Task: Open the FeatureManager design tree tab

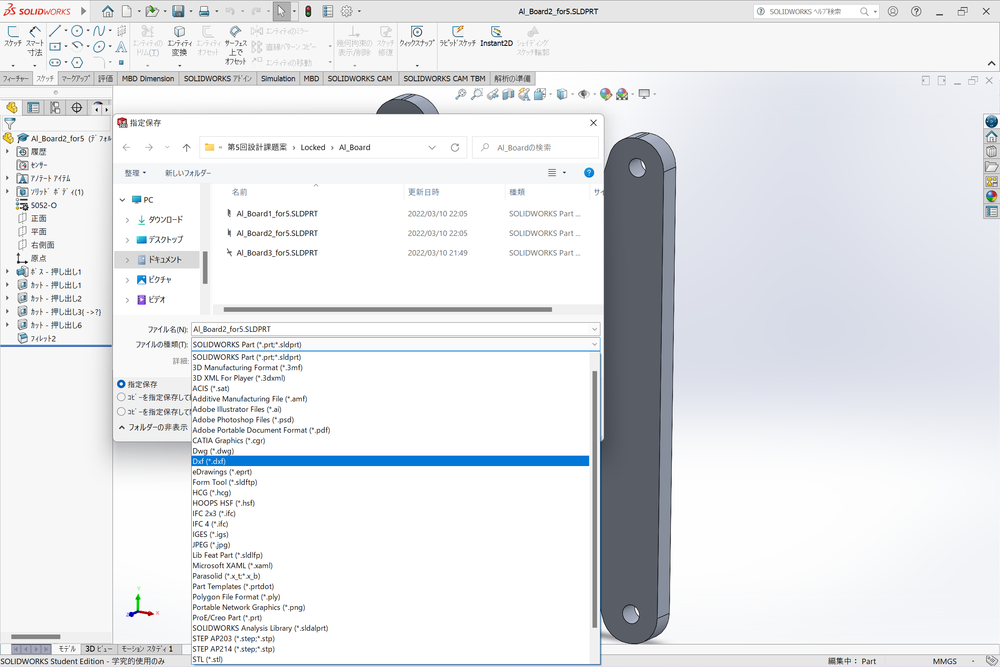Action: 12,108
